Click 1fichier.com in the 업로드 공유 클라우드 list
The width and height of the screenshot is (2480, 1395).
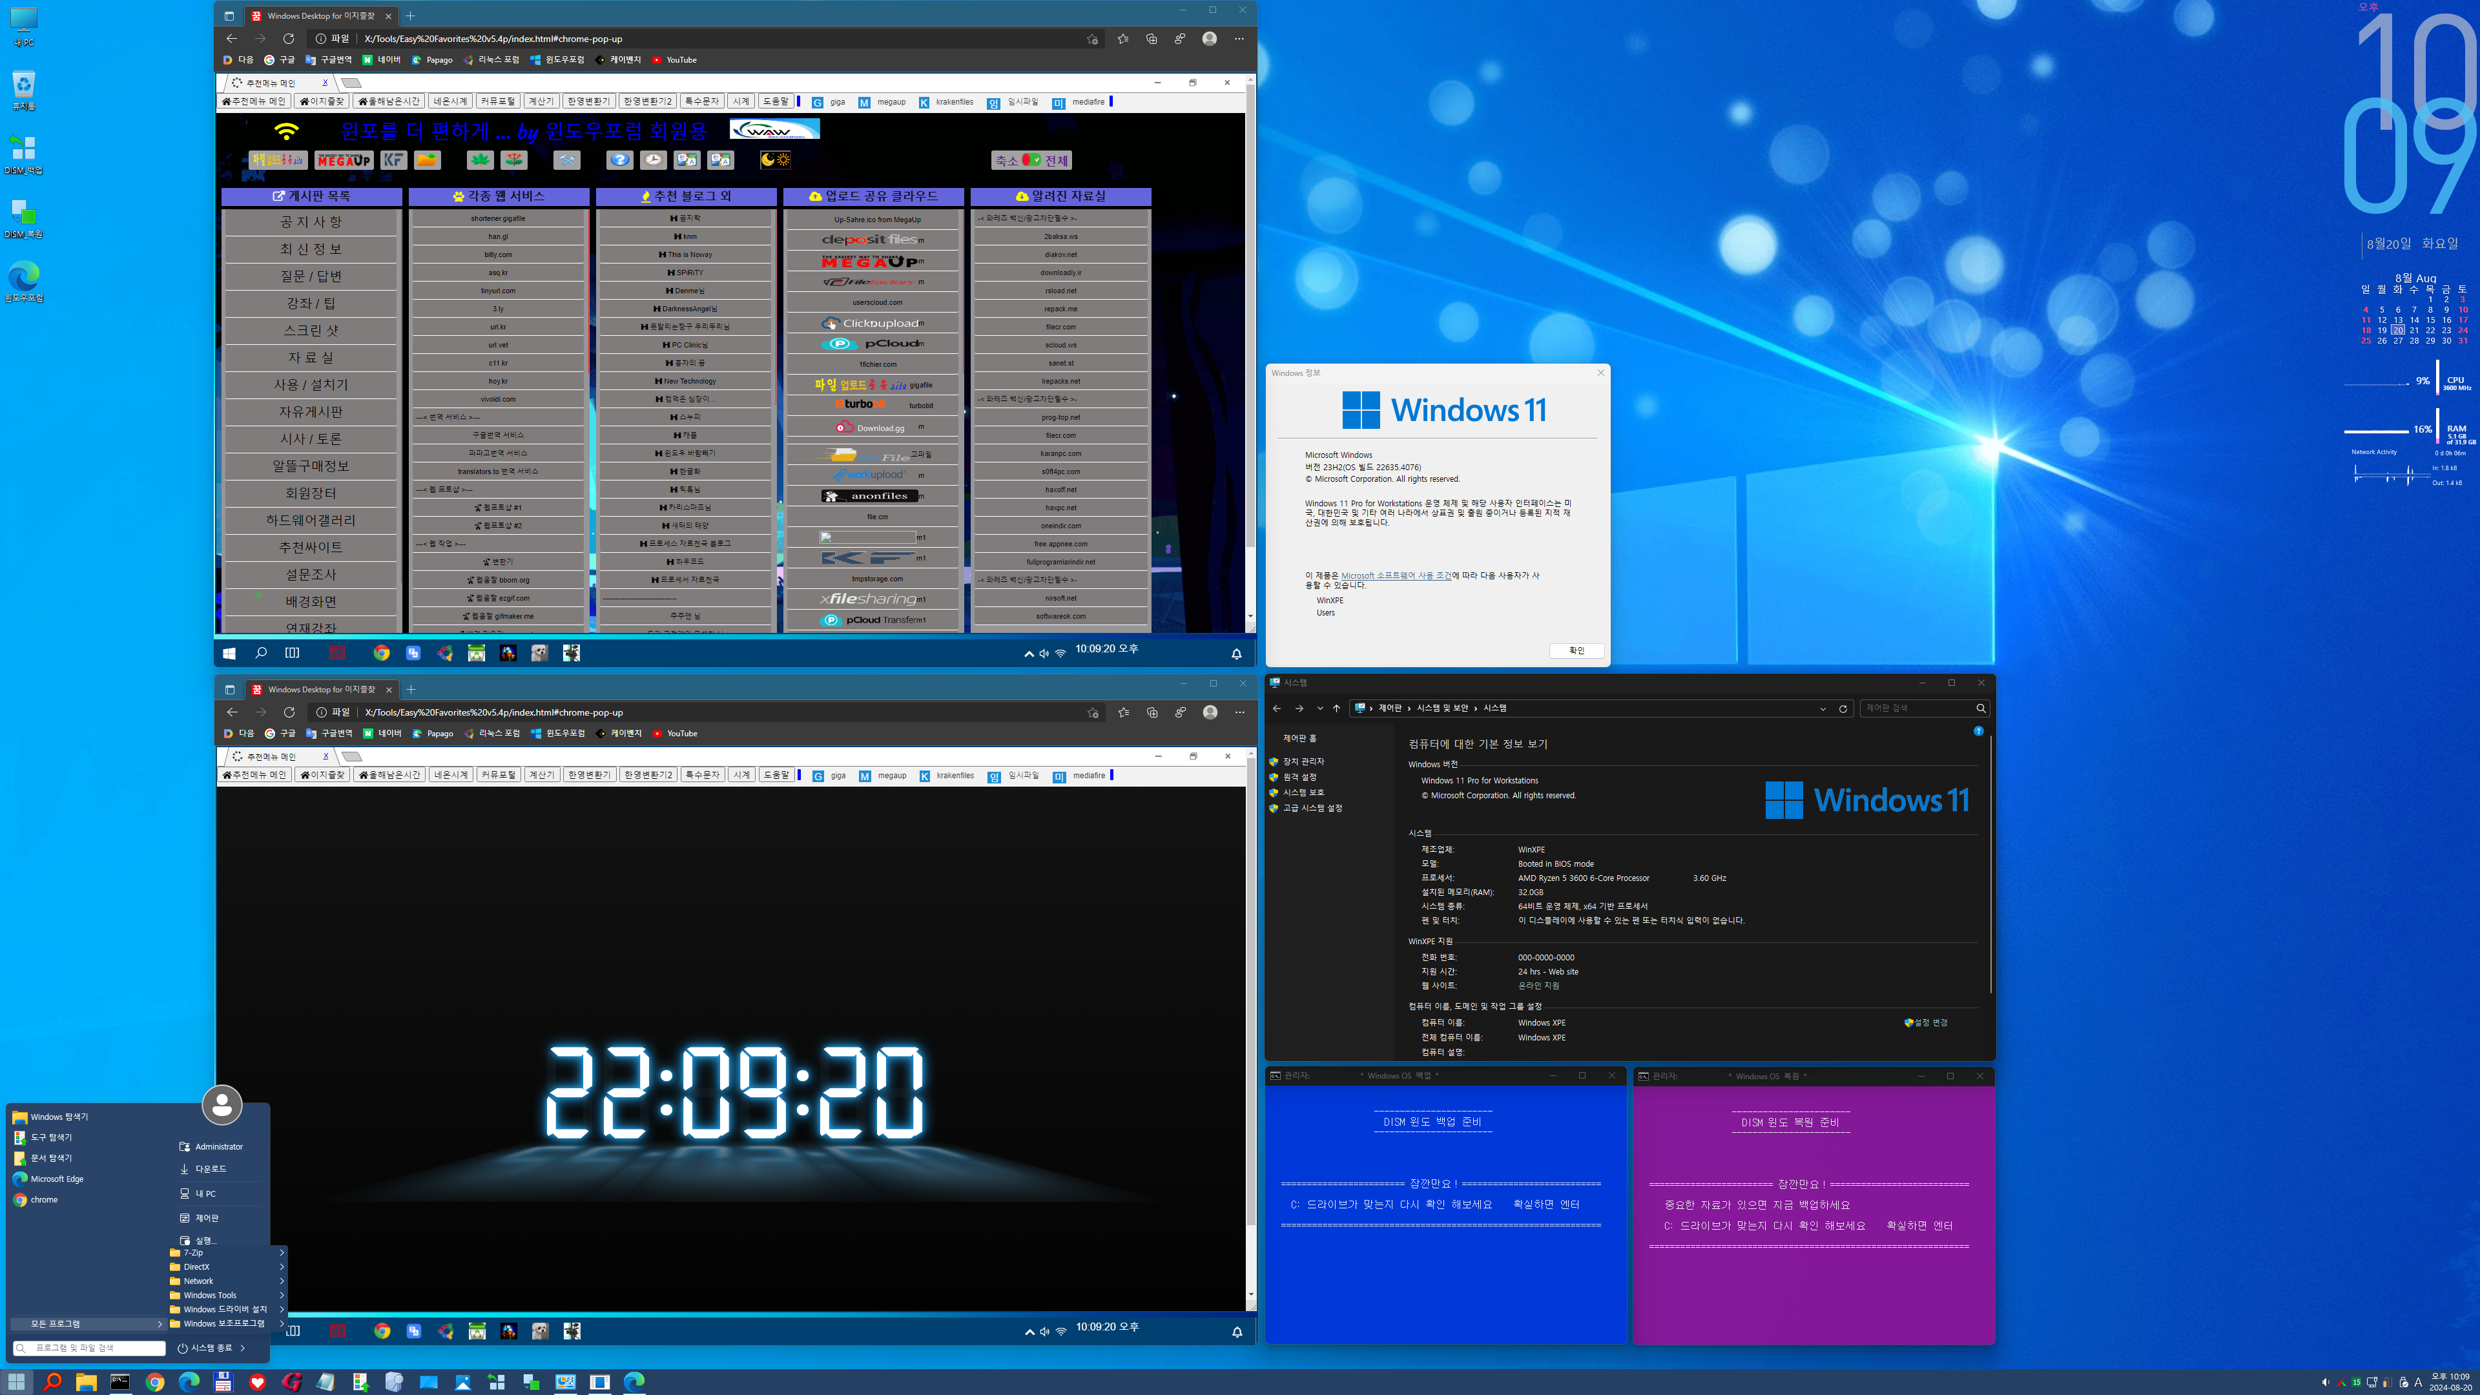[x=877, y=364]
